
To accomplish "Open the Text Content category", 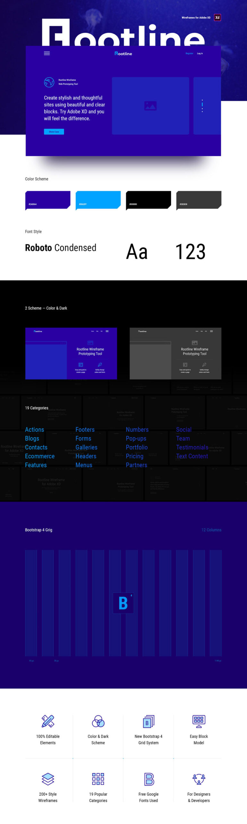I will pos(192,456).
